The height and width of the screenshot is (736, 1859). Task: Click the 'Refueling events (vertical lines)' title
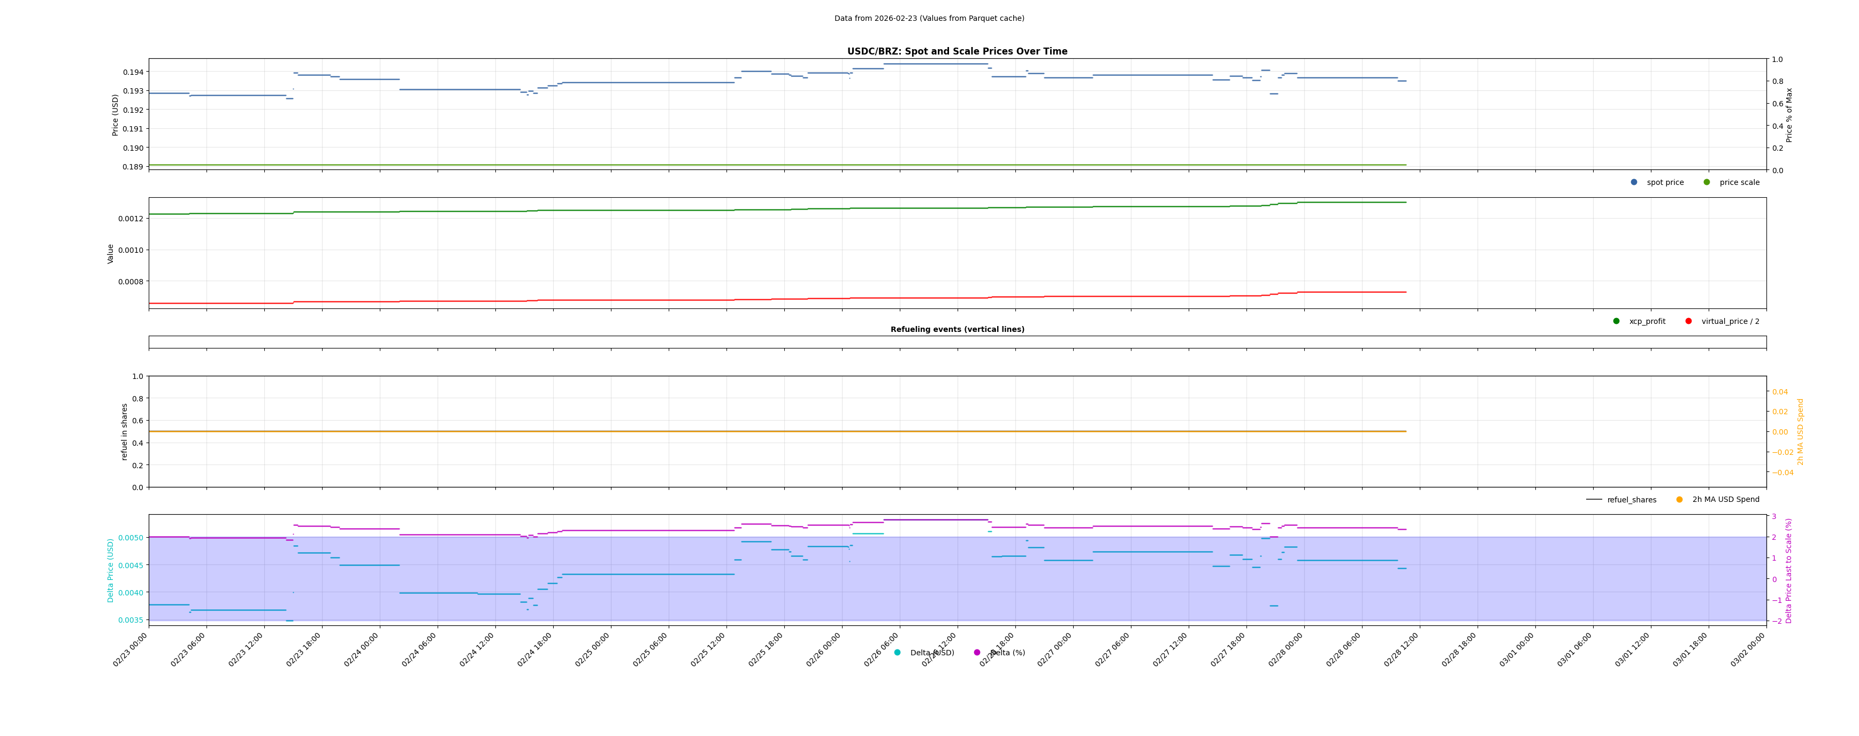(x=957, y=329)
